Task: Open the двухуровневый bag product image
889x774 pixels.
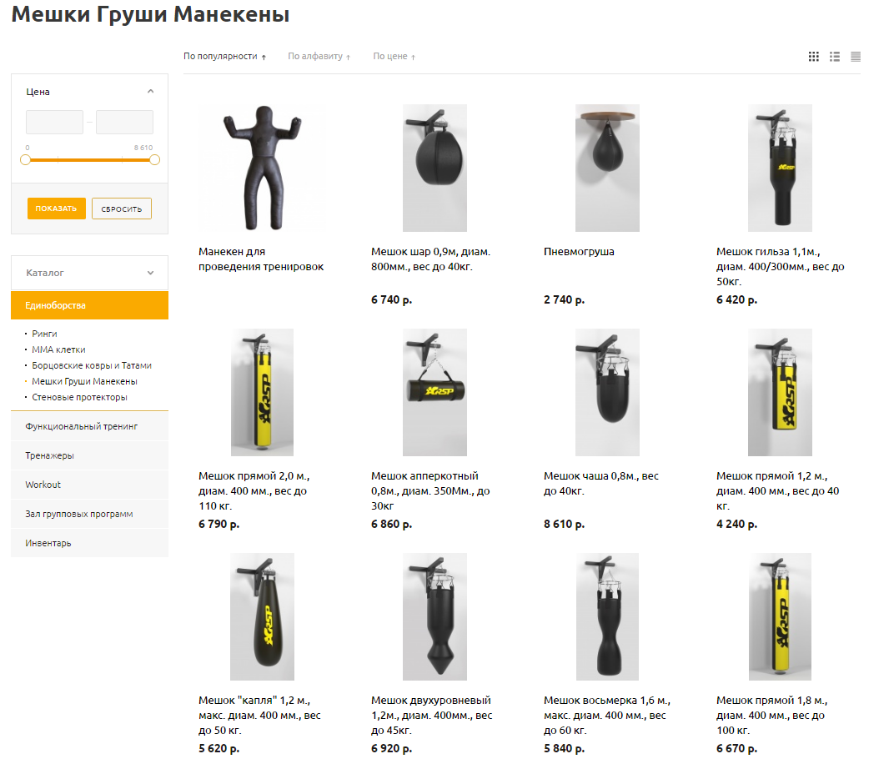Action: coord(434,617)
